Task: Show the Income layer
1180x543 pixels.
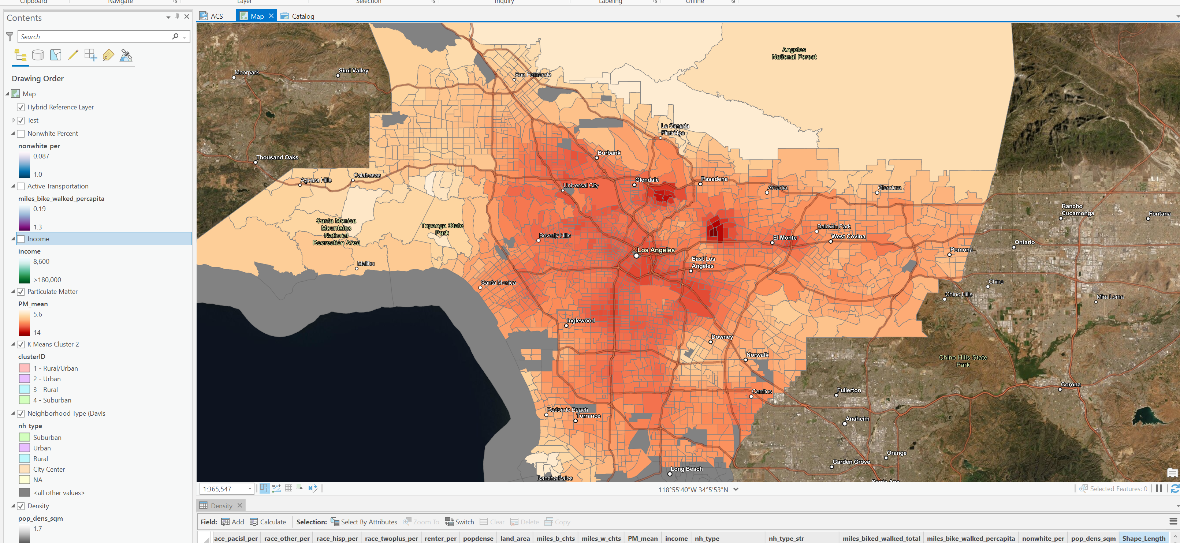Action: coord(21,239)
